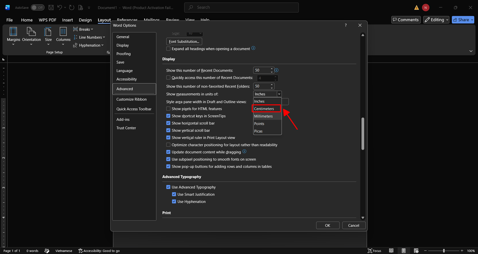Click the Redo icon

click(x=72, y=8)
